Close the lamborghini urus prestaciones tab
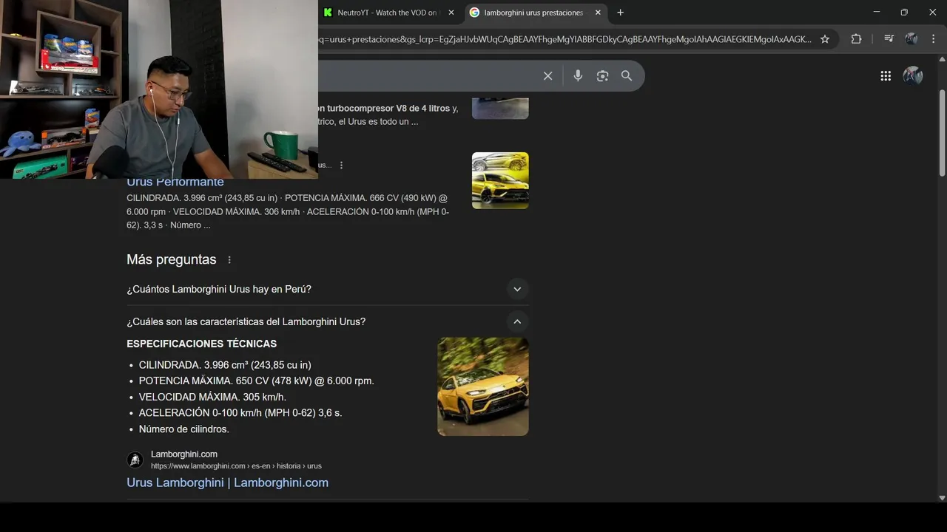Screen dimensions: 947x532 point(598,13)
